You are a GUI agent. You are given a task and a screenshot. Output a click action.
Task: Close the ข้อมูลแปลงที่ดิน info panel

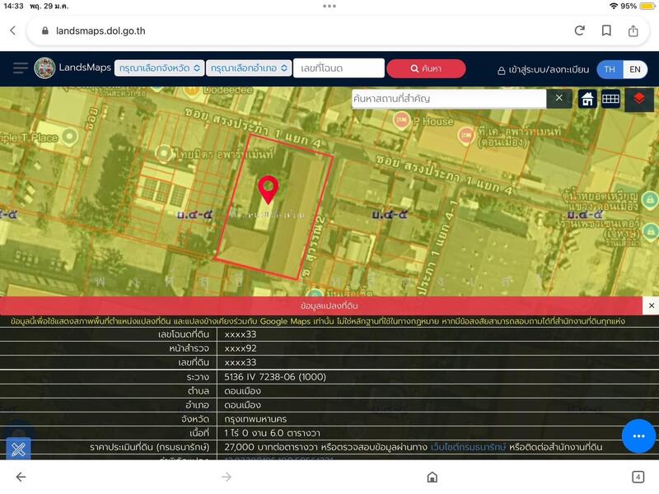click(x=651, y=305)
